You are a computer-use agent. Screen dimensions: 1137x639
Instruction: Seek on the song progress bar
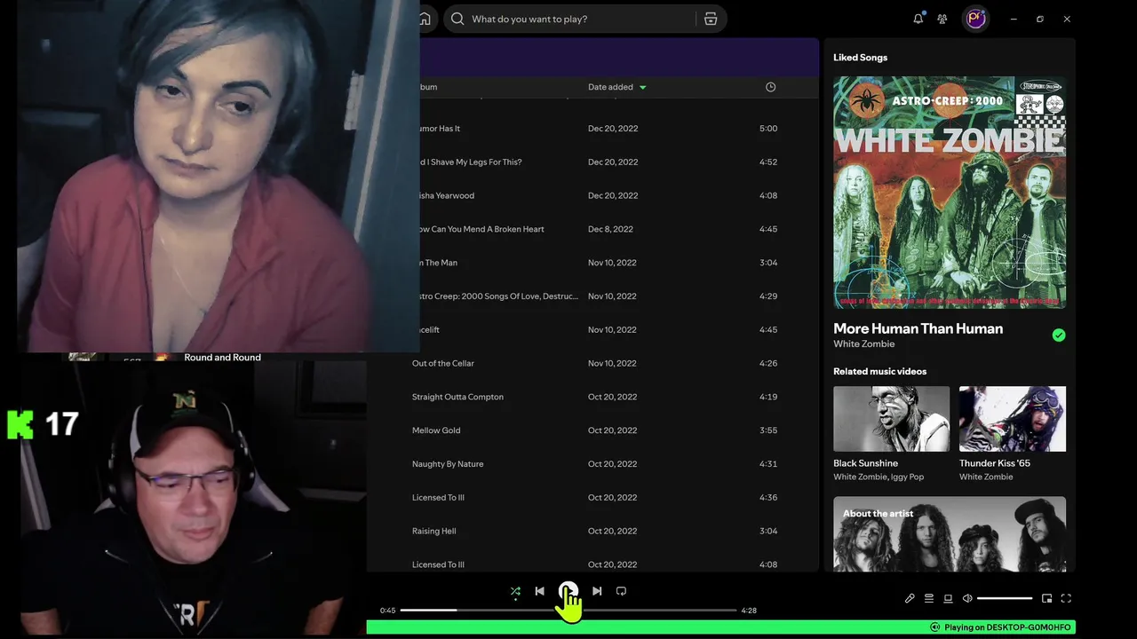tap(568, 611)
